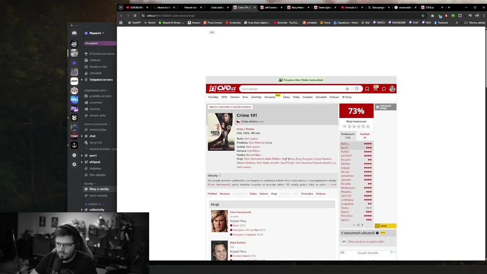Go to next ratings page arrow
The height and width of the screenshot is (274, 487).
[362, 225]
